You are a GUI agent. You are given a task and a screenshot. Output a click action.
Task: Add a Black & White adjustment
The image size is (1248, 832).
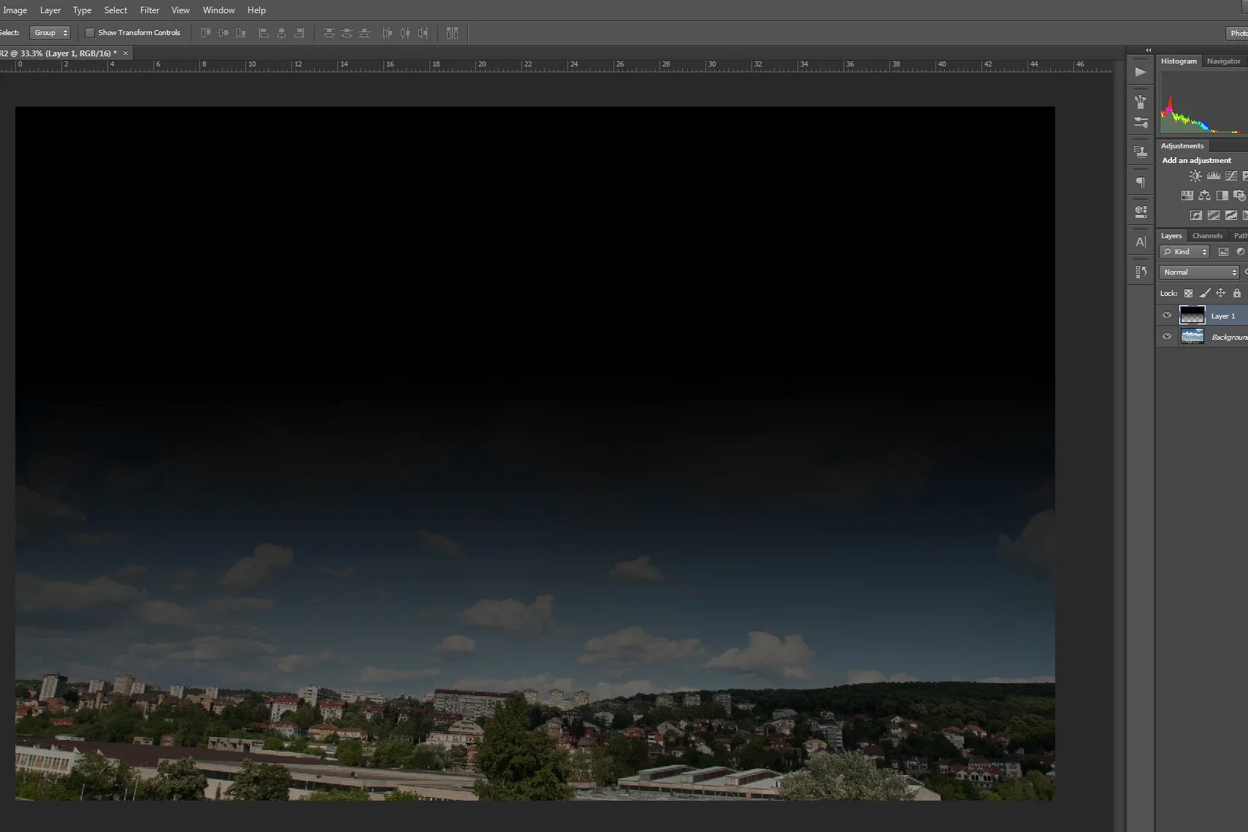tap(1222, 196)
